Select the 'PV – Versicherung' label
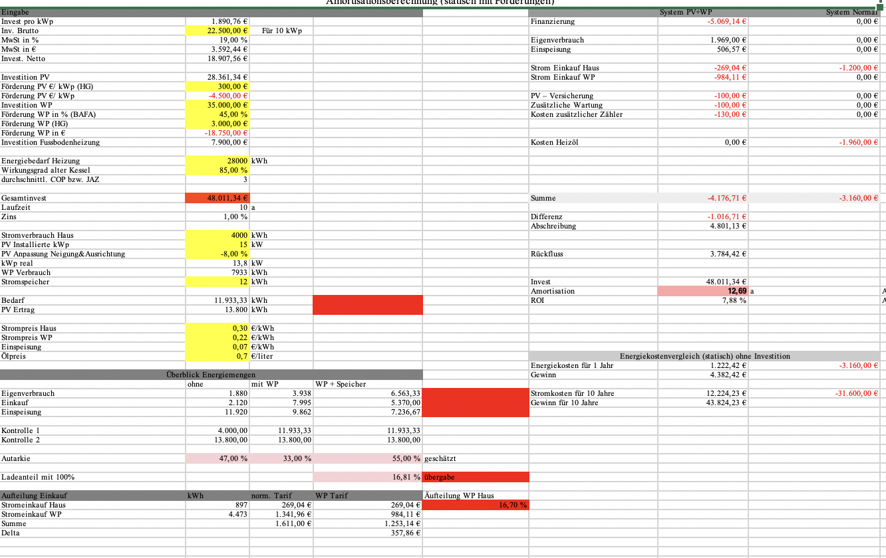 tap(562, 96)
